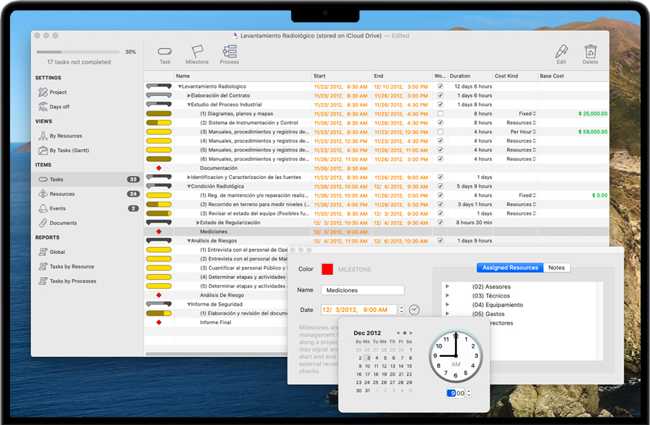Toggle Work checkbox for Análisis de Riesgos row
The height and width of the screenshot is (425, 650).
click(441, 241)
